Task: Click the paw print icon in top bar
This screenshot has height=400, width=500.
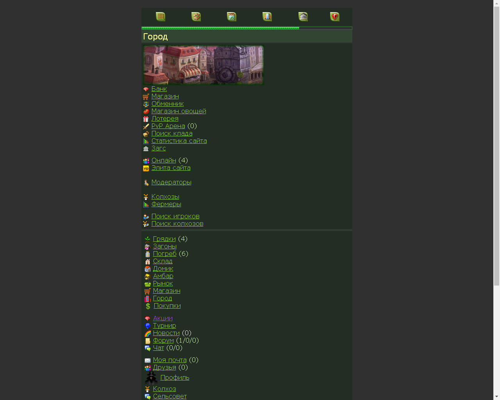Action: point(196,17)
